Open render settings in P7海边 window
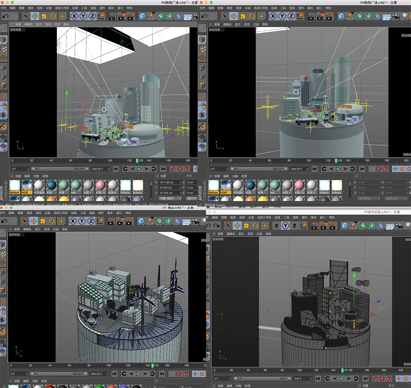This screenshot has width=411, height=388. tap(130, 221)
